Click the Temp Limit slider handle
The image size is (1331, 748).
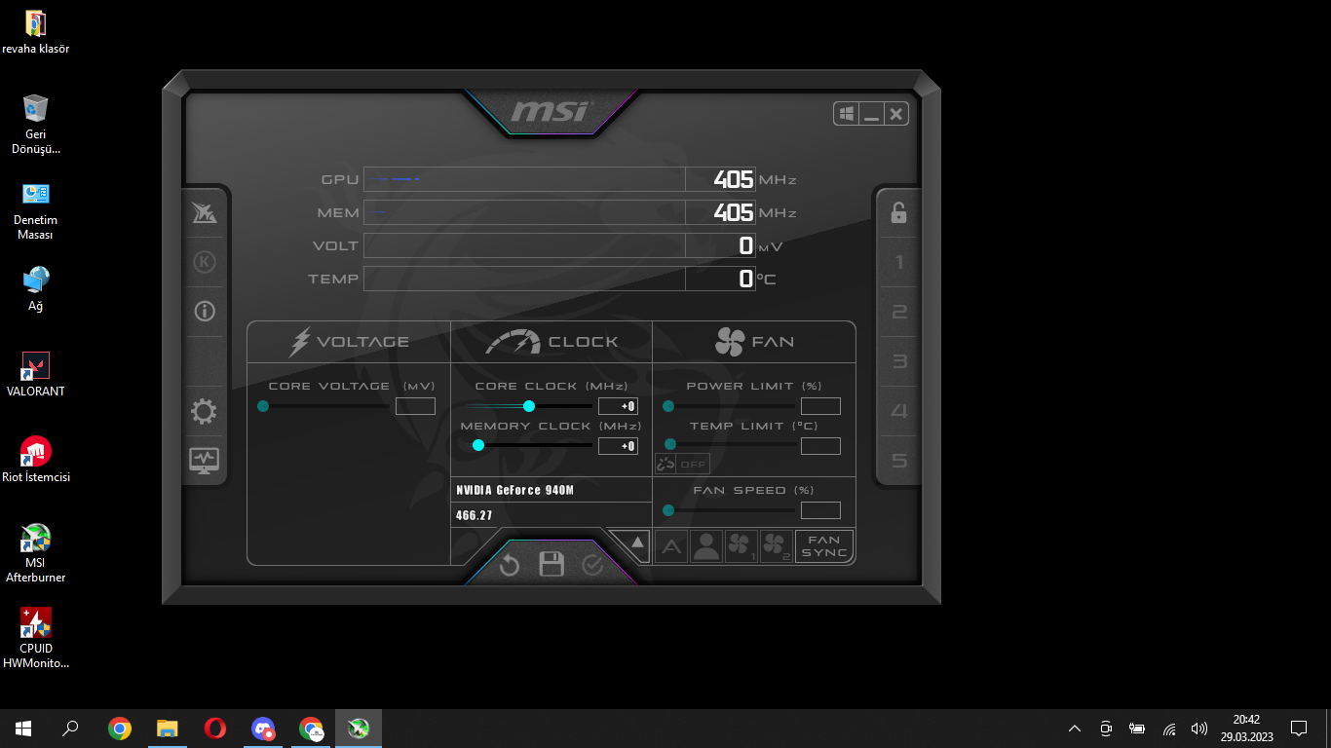pos(669,444)
